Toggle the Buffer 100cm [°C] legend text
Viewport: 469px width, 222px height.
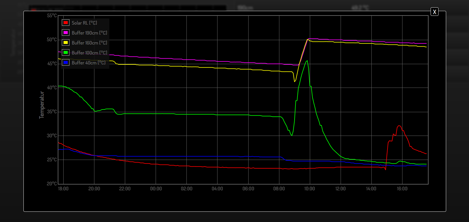pos(89,53)
